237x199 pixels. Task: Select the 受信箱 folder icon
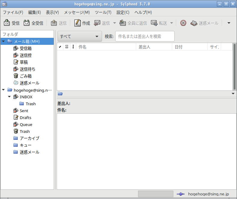point(16,48)
